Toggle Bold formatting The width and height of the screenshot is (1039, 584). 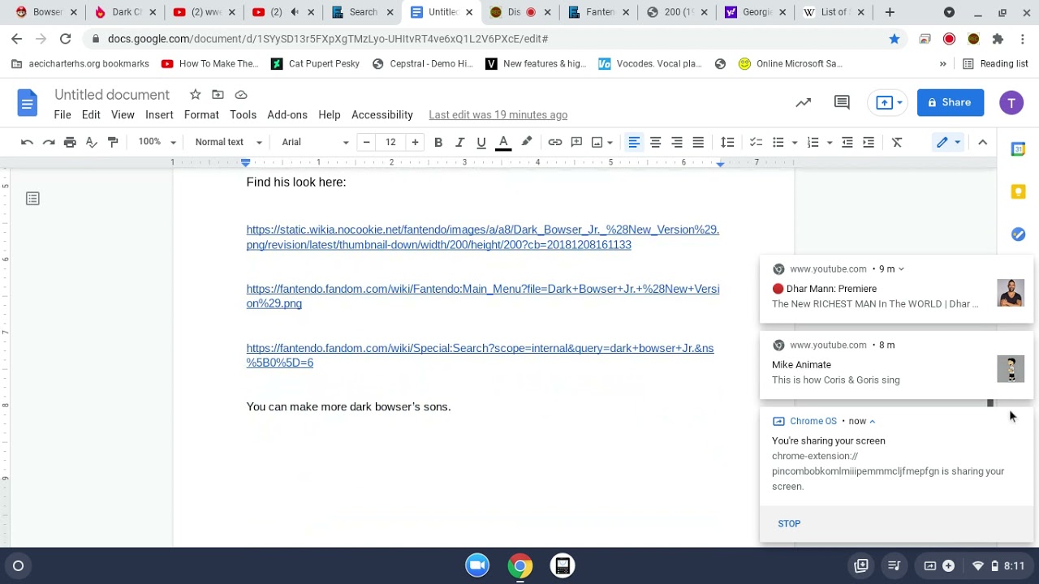438,142
